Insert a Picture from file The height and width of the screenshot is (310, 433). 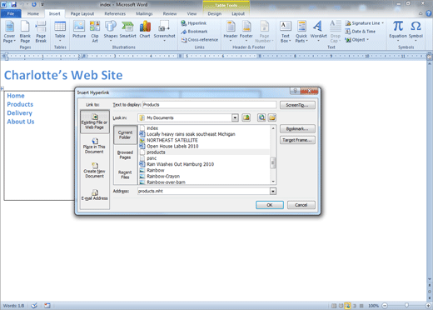[x=79, y=30]
